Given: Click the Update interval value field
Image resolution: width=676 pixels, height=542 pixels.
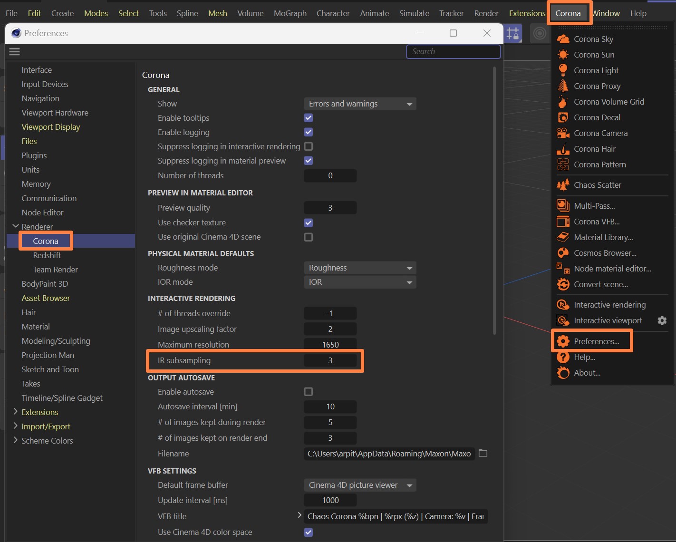Looking at the screenshot, I should (x=330, y=500).
